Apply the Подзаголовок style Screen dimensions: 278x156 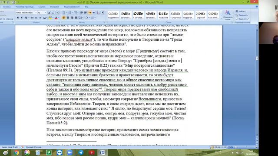pos(188,15)
